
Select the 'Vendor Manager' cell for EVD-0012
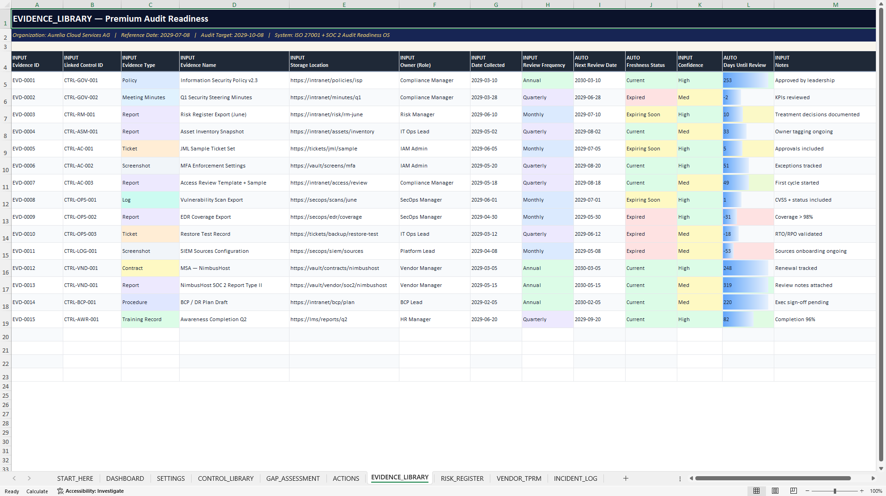tap(434, 268)
